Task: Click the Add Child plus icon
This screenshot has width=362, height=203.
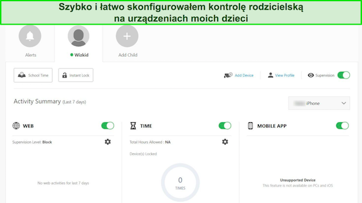Action: click(127, 36)
